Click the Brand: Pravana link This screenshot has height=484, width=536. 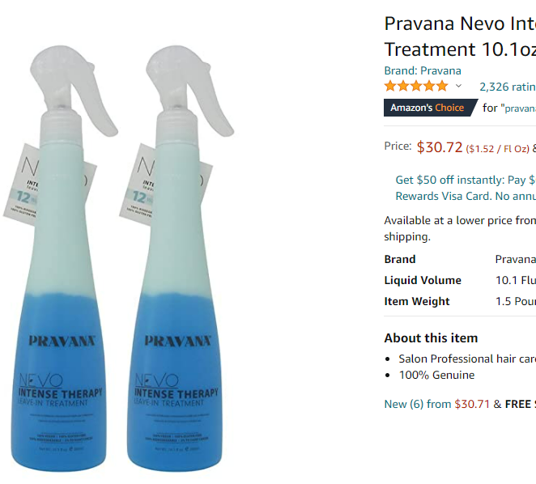tap(423, 70)
